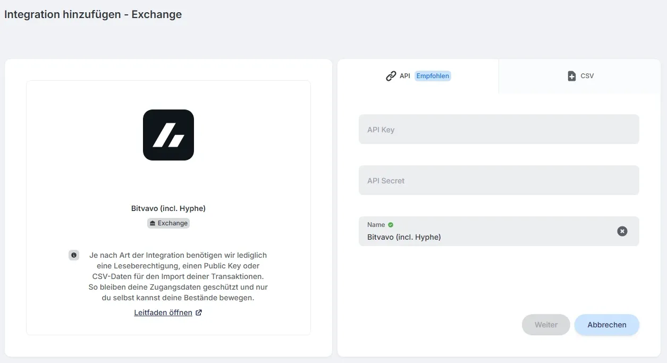Screen dimensions: 667x363
Task: Click the description paragraph about Leseberechtigung
Action: [x=178, y=276]
